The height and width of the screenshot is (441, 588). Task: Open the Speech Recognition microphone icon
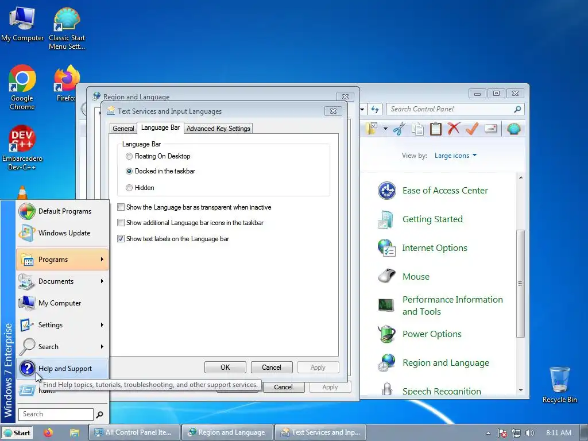386,389
